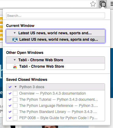The height and width of the screenshot is (128, 113).
Task: Toggle bookmark checkmark for Python Language Reference
Action: coord(10,106)
